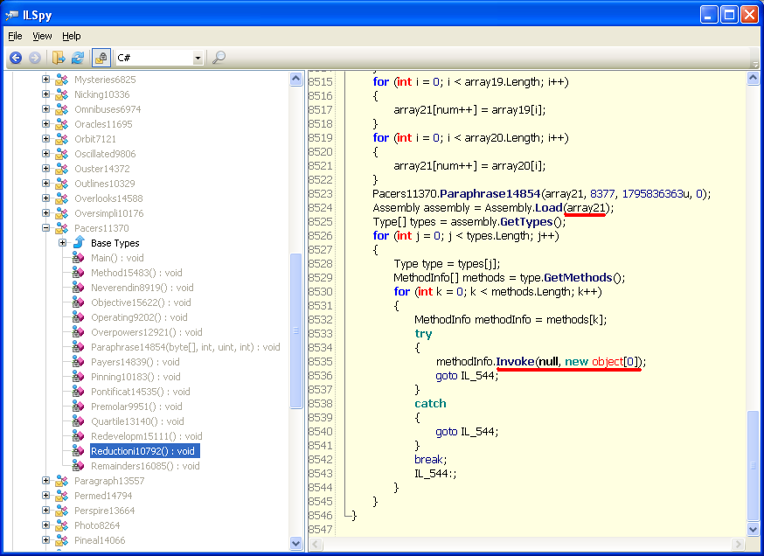Expand the Orbit7121 class node
This screenshot has height=556, width=764.
45,138
